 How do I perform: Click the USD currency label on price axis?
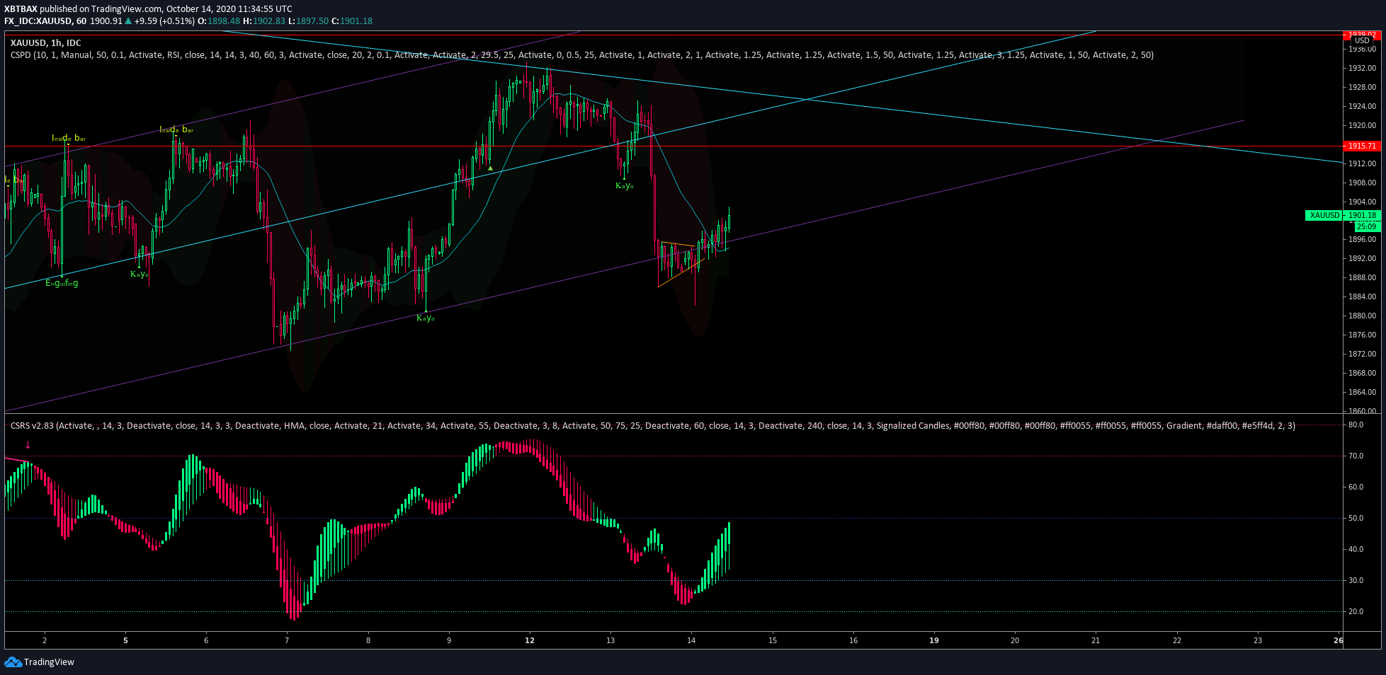(1362, 41)
